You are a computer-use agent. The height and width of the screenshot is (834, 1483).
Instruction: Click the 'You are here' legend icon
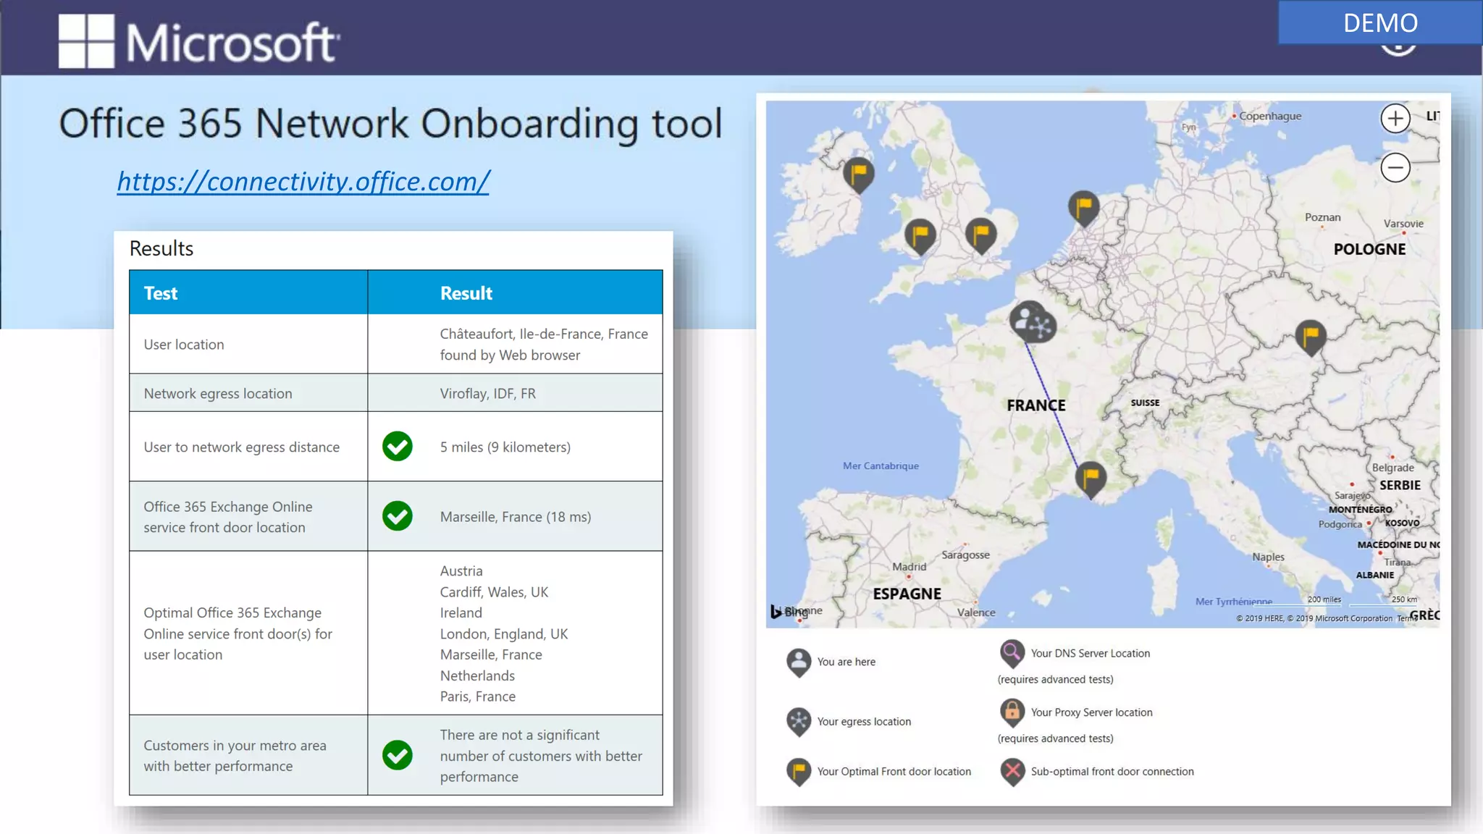799,662
